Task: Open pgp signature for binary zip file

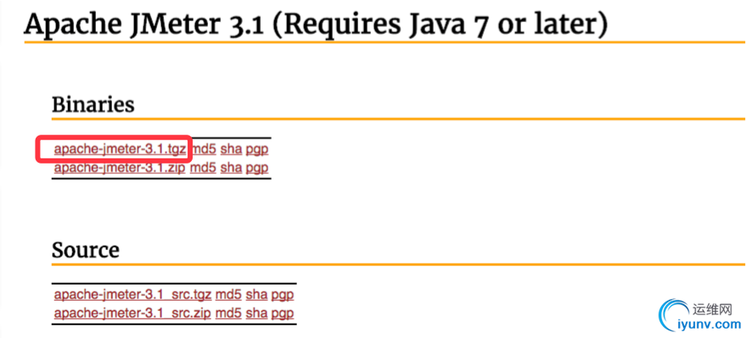Action: [257, 167]
